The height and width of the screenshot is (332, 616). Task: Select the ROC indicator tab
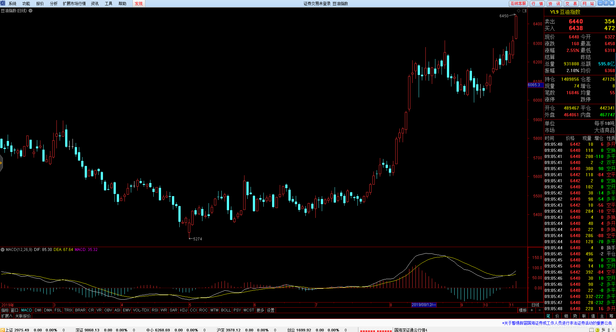[x=203, y=310]
